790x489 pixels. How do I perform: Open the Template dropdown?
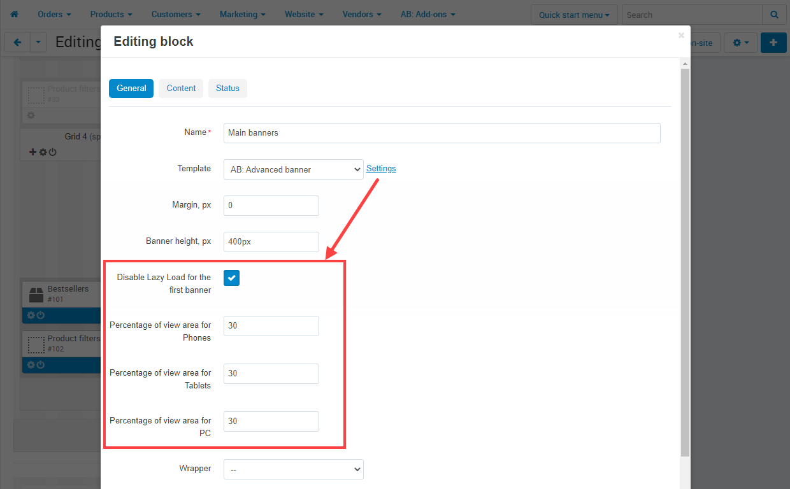293,169
